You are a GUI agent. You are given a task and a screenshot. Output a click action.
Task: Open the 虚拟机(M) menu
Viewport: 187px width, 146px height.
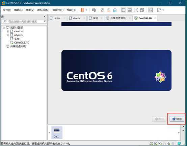pos(43,10)
